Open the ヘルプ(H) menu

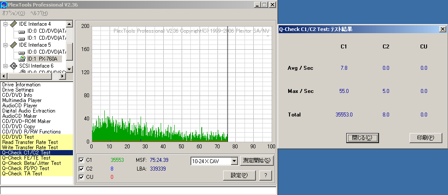click(39, 13)
